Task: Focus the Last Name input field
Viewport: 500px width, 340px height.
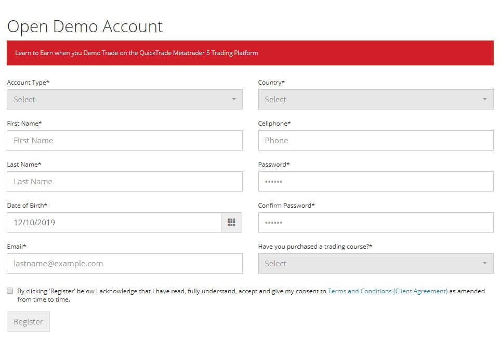Action: coord(125,182)
